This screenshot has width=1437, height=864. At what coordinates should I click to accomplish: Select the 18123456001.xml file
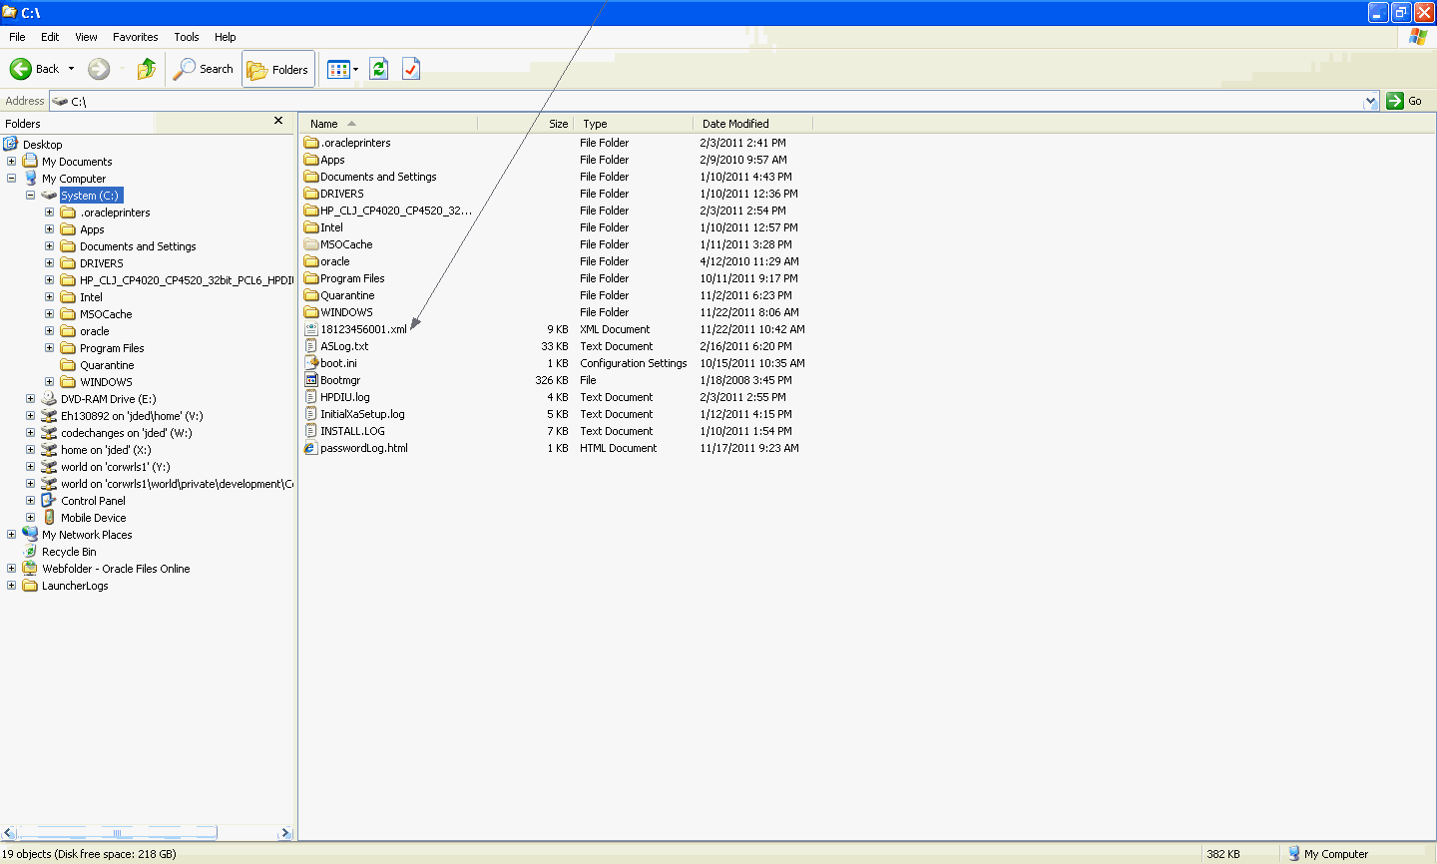tap(363, 329)
